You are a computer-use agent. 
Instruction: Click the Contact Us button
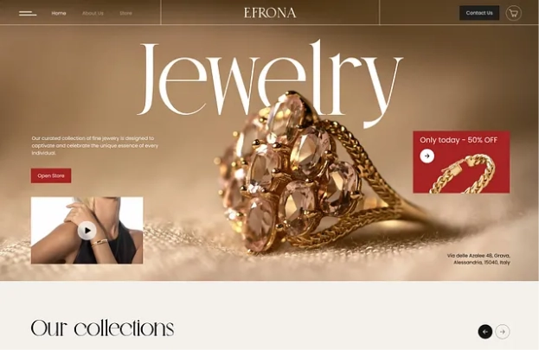479,13
